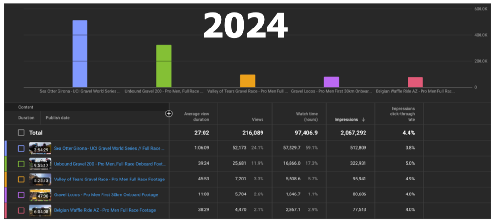495x222 pixels.
Task: Select the Unbound Gravel 200 checkbox
Action: pyautogui.click(x=21, y=164)
